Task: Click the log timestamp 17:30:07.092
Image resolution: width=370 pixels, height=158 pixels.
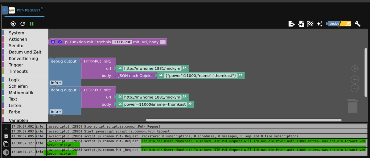Action: 23,126
